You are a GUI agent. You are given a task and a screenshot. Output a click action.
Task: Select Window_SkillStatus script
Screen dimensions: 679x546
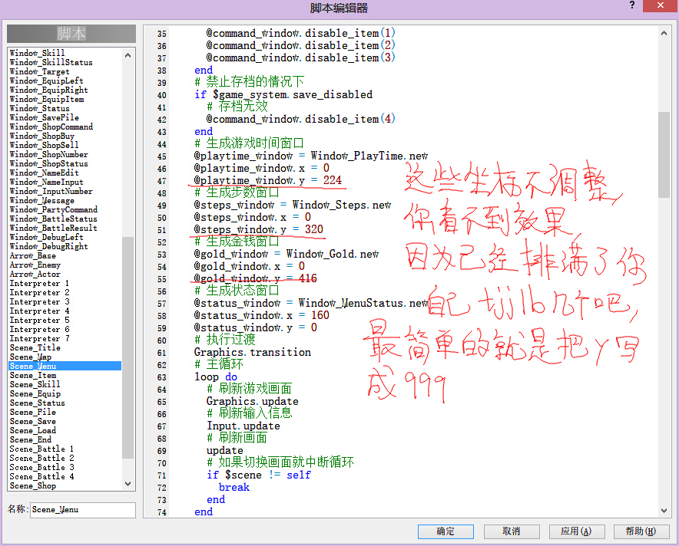(51, 62)
